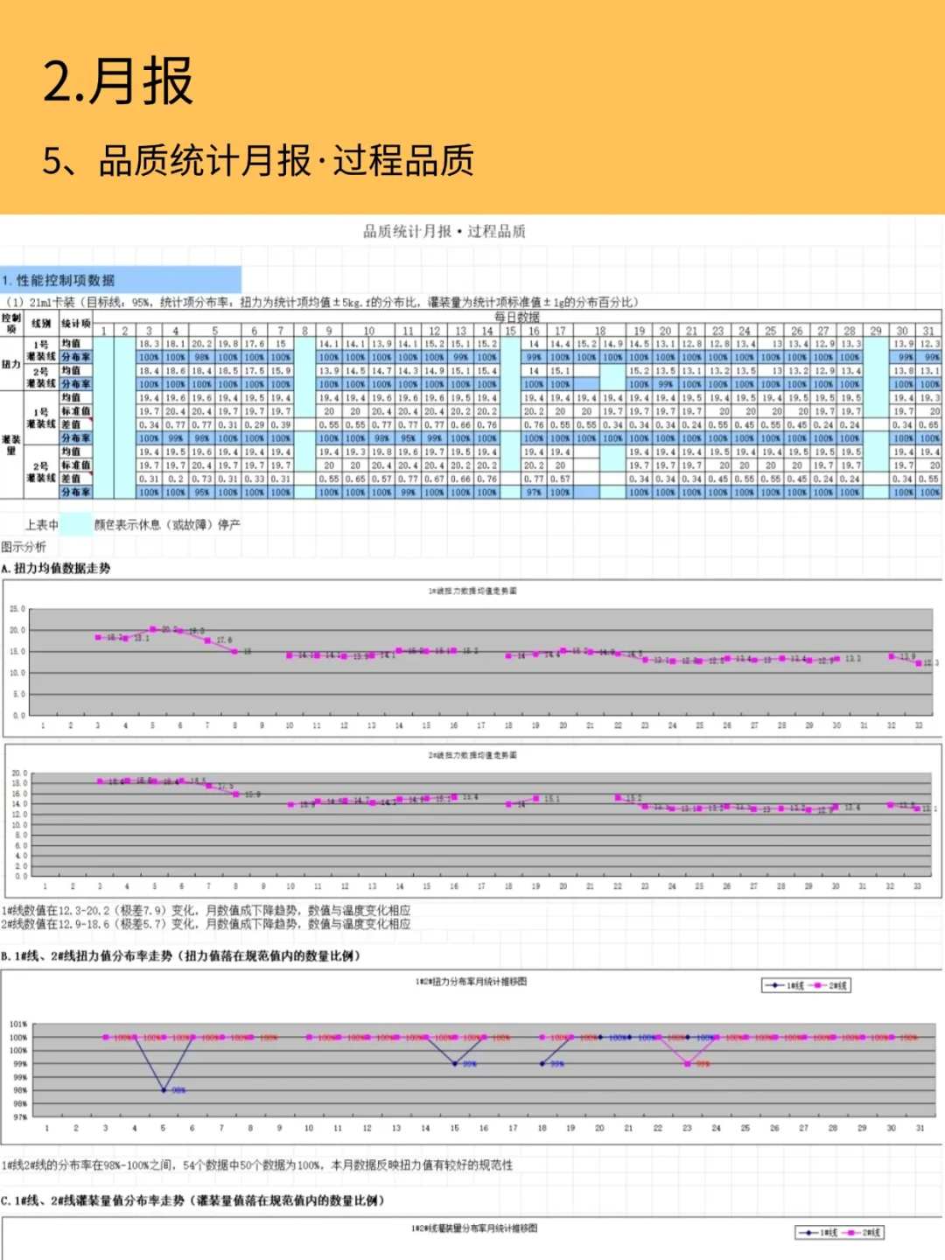Select the "1#线2#线的分布率在98%-100%之间" summary sentence
Screen dimensions: 945x1260
pyautogui.click(x=257, y=1165)
